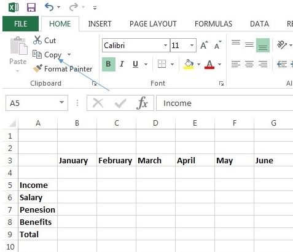Expand the Calibri font name dropdown
The height and width of the screenshot is (252, 293).
click(165, 45)
